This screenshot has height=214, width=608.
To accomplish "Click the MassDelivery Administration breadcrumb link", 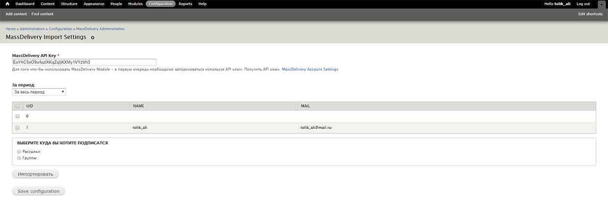I will tap(100, 29).
